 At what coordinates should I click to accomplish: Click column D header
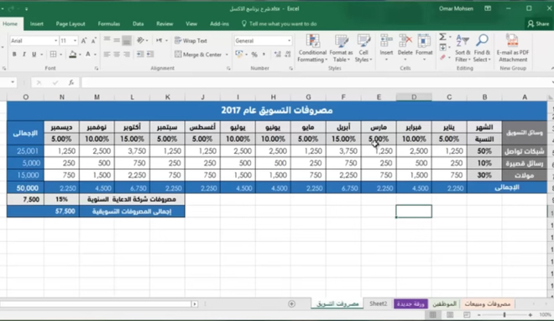(414, 97)
